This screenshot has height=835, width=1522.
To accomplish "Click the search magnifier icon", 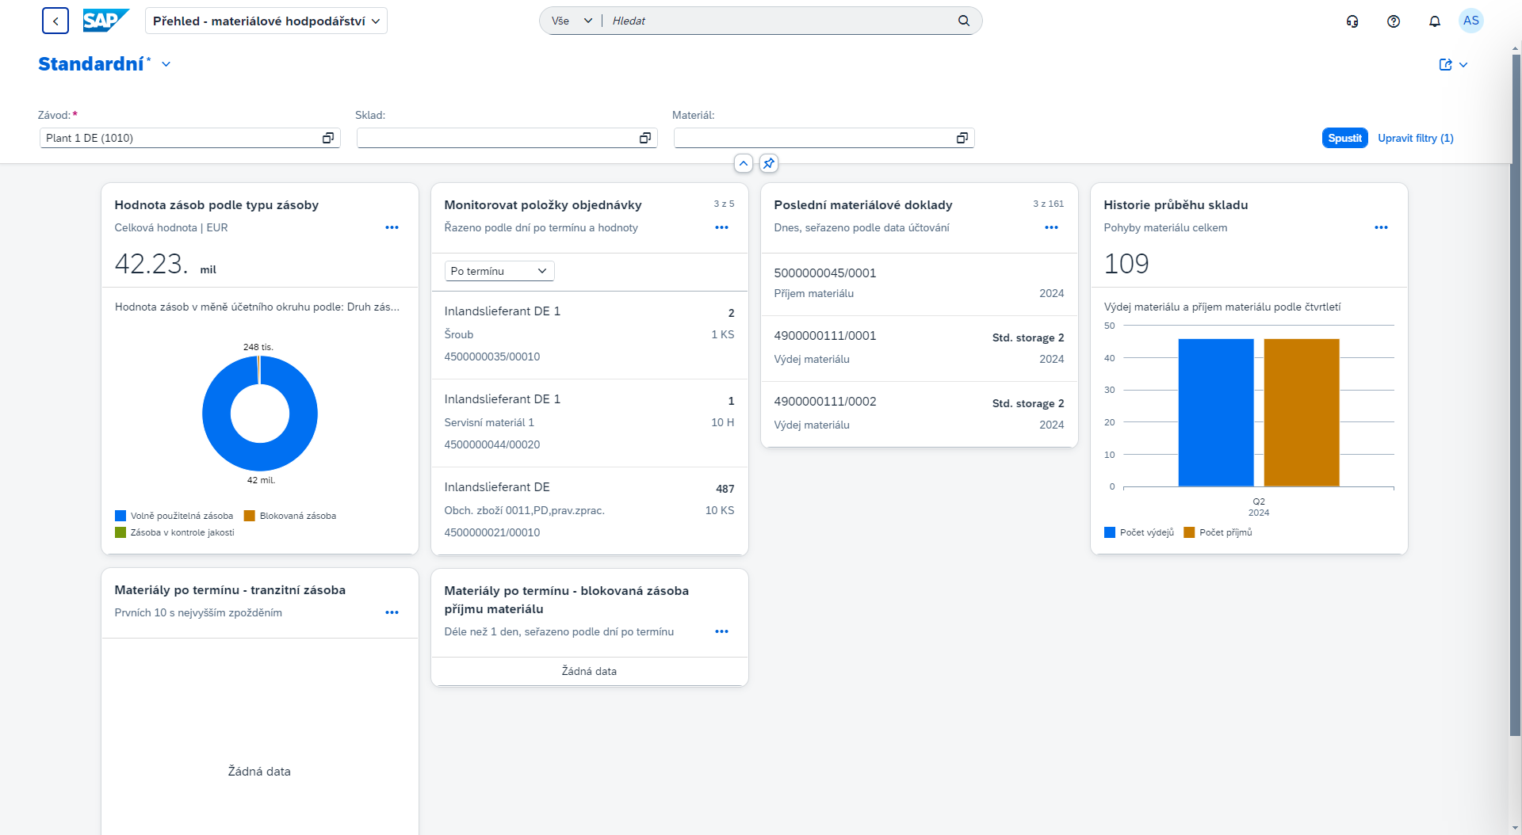I will click(x=963, y=21).
